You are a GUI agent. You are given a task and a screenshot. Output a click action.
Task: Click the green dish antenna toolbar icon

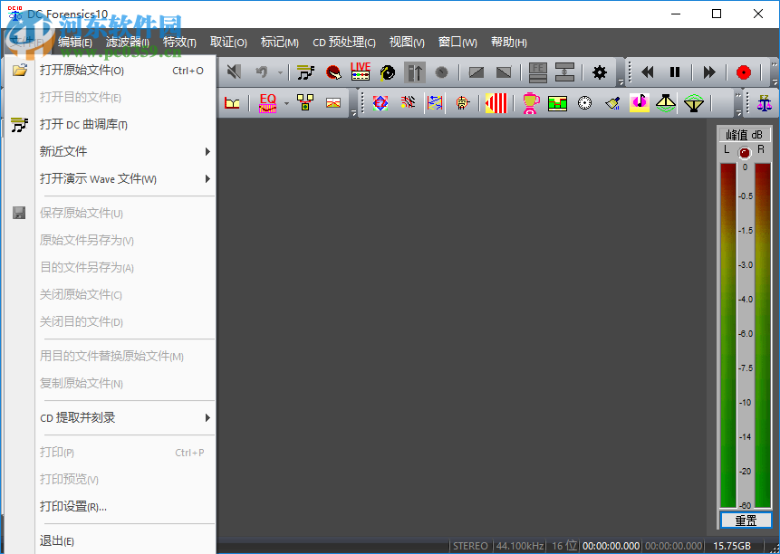694,103
